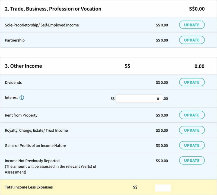Focus the Interest amount input field

click(x=139, y=99)
